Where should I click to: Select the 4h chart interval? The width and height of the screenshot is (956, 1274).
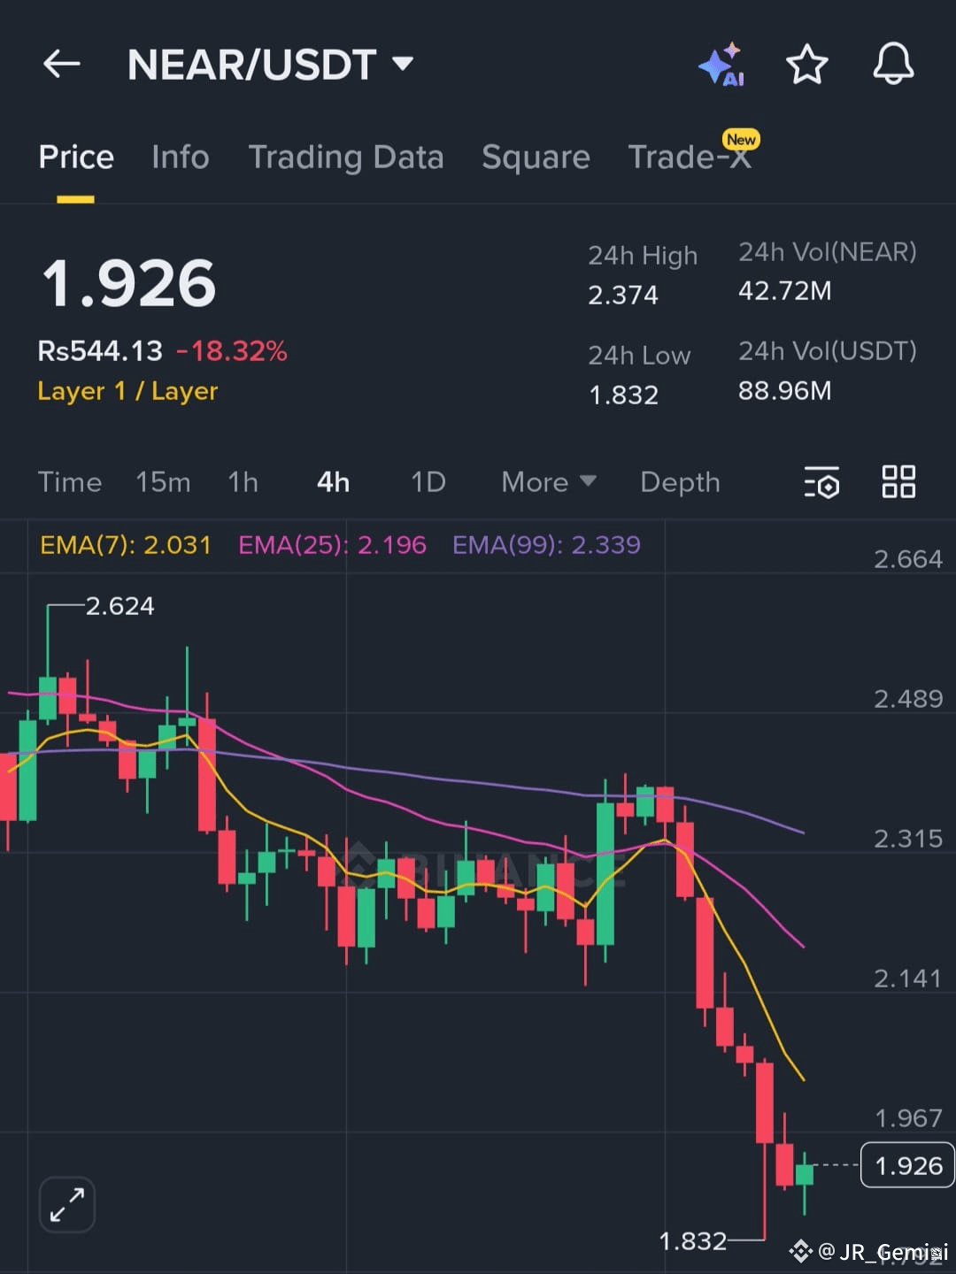pyautogui.click(x=333, y=482)
